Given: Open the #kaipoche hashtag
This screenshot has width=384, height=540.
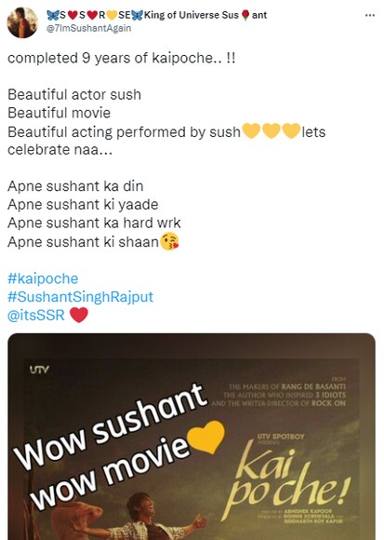Looking at the screenshot, I should (x=43, y=278).
